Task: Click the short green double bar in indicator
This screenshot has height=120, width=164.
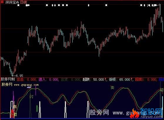Action: pos(37,108)
